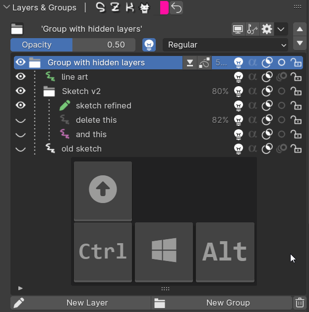The height and width of the screenshot is (312, 309).
Task: Click the folder icon beside the group name field
Action: [x=17, y=29]
